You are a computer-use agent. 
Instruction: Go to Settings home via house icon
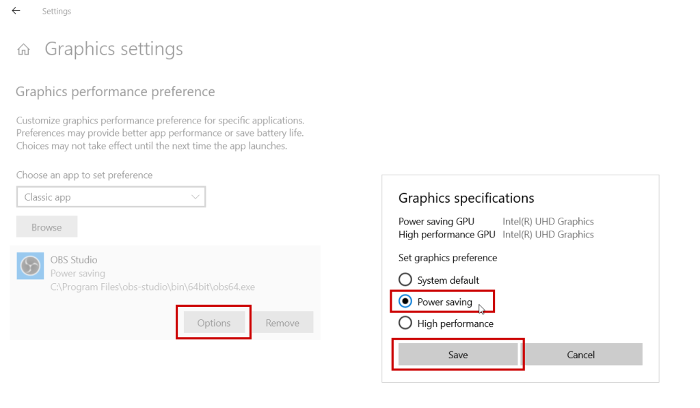24,50
